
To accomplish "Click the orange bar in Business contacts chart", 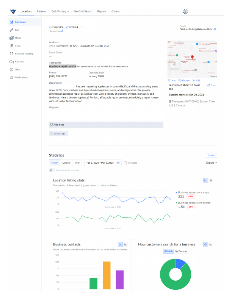I will point(107,275).
